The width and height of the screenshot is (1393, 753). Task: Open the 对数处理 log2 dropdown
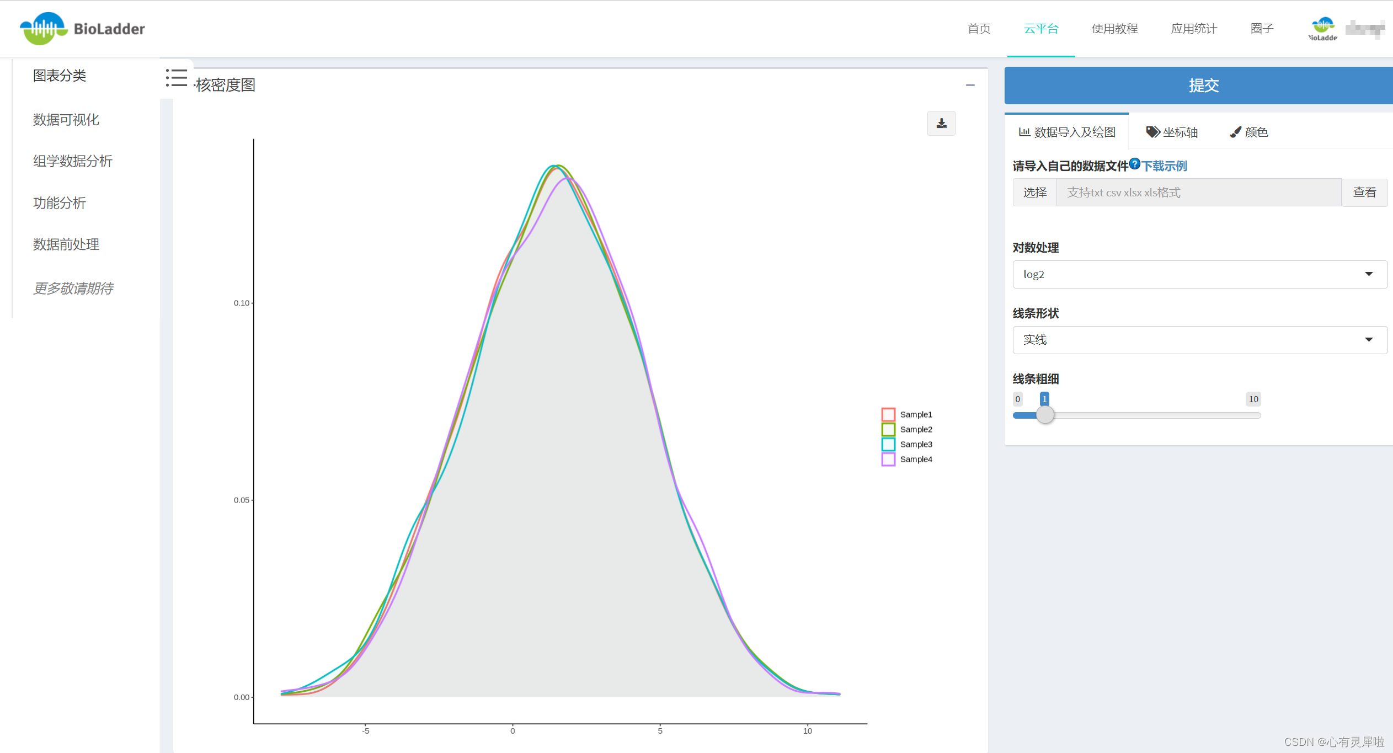1199,274
